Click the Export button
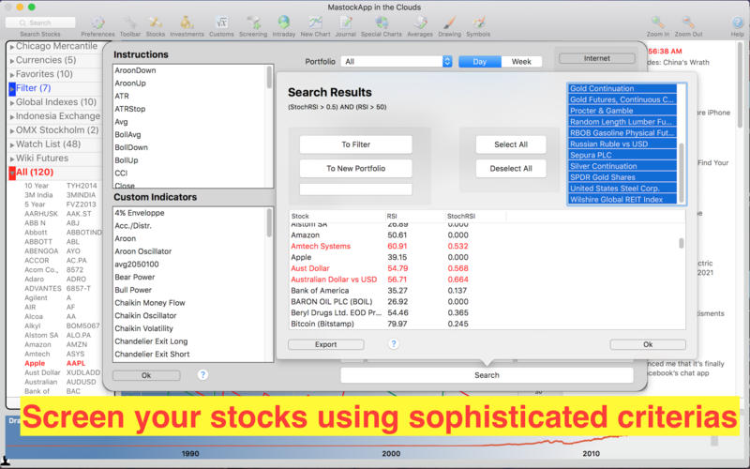This screenshot has width=750, height=469. [325, 344]
